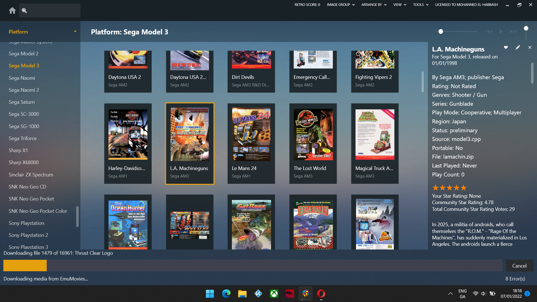Viewport: 537px width, 302px height.
Task: Click the Opera browser taskbar icon
Action: coord(321,294)
